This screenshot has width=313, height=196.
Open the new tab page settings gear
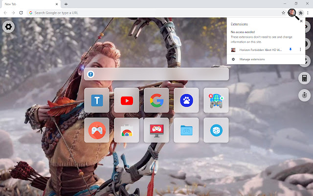8,26
